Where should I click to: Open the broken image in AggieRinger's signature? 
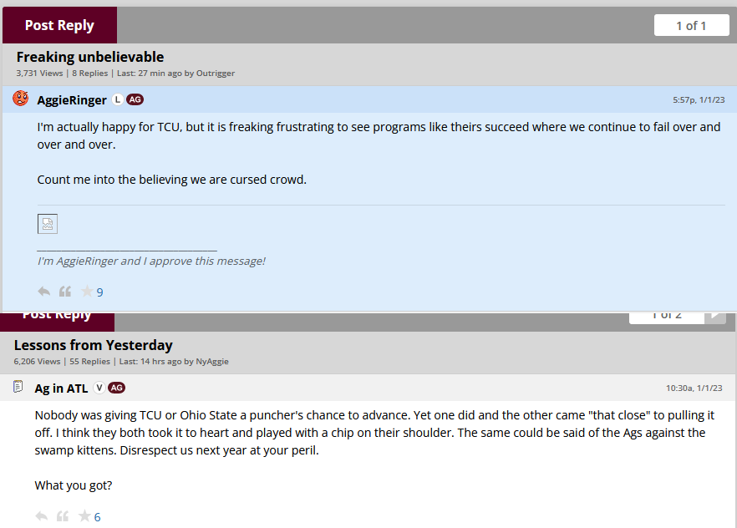click(x=48, y=224)
